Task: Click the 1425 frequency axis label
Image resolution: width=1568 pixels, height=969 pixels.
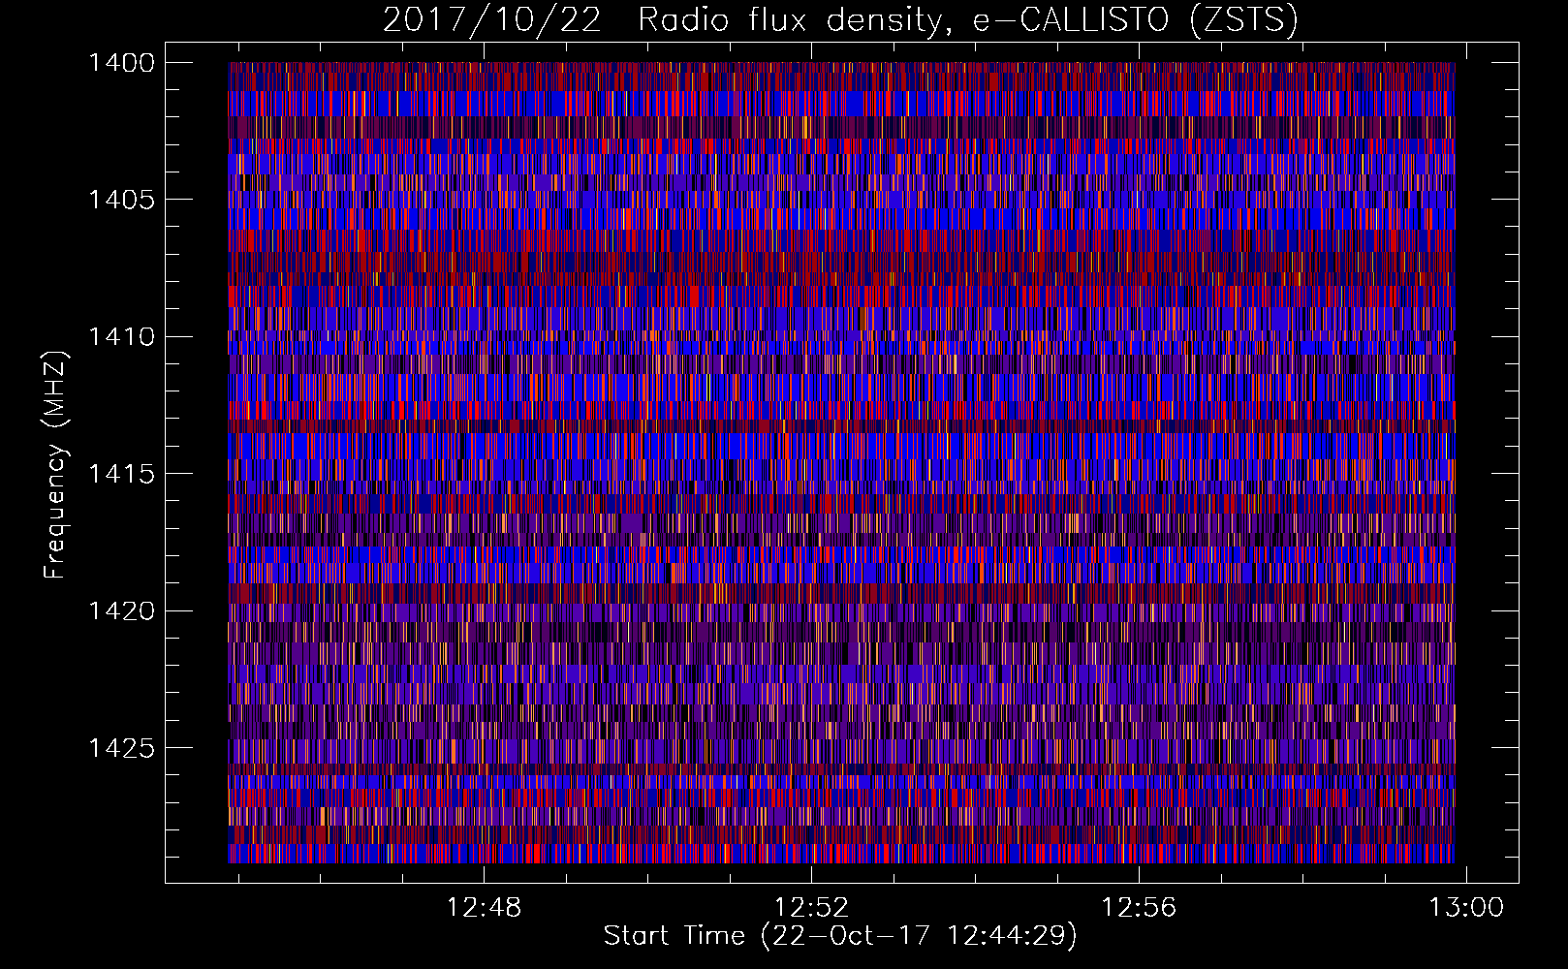Action: point(121,748)
